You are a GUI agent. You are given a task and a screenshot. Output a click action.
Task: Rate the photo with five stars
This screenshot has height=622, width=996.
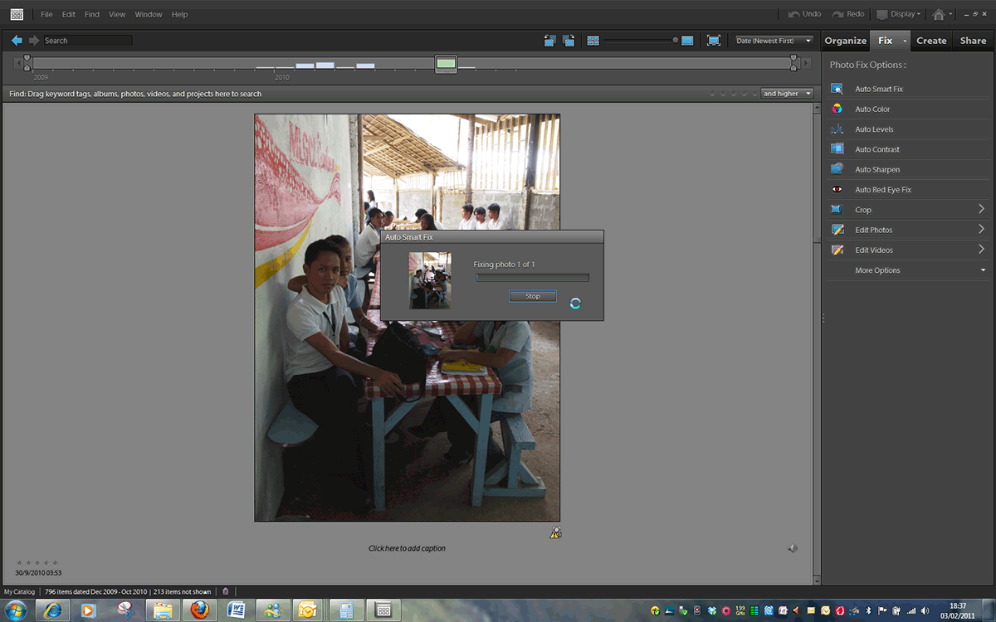click(x=55, y=563)
